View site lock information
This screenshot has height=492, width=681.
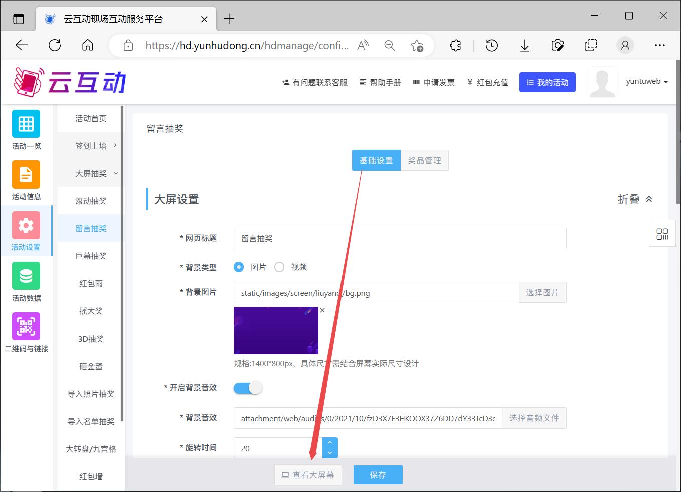(128, 46)
